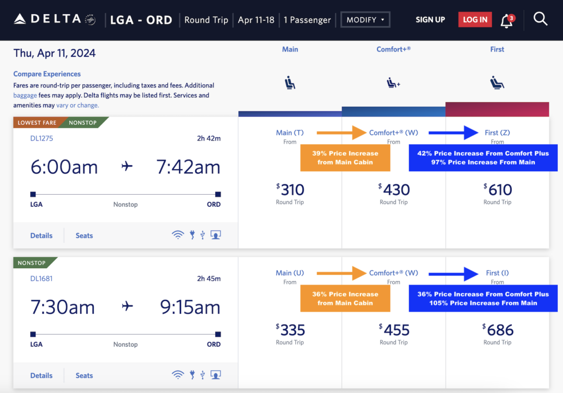Open Seats for flight DL1681
563x393 pixels.
tap(84, 375)
